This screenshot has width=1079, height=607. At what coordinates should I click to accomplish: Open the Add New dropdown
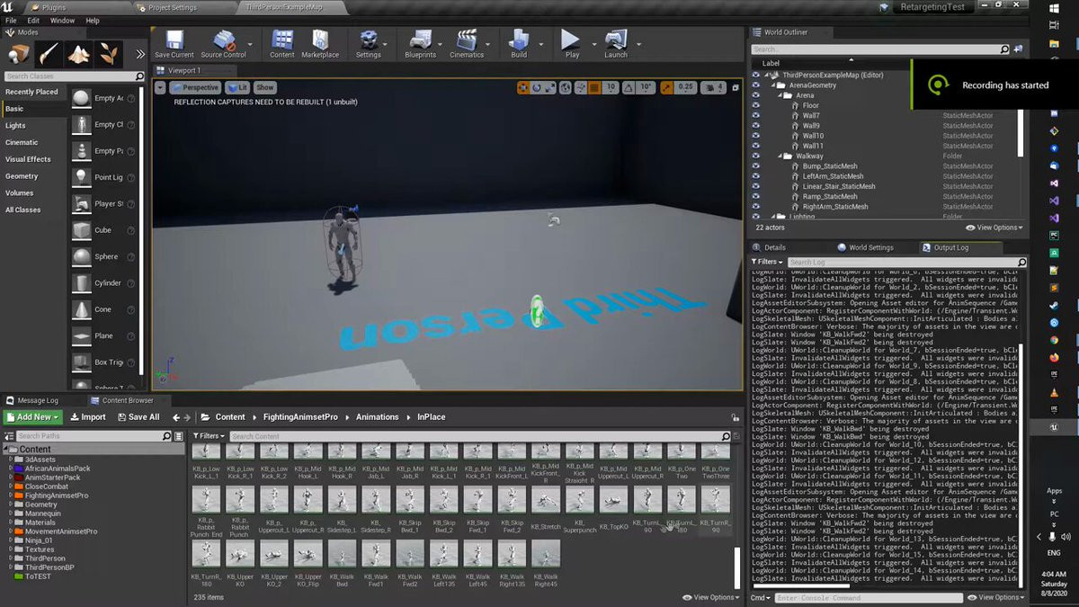33,417
